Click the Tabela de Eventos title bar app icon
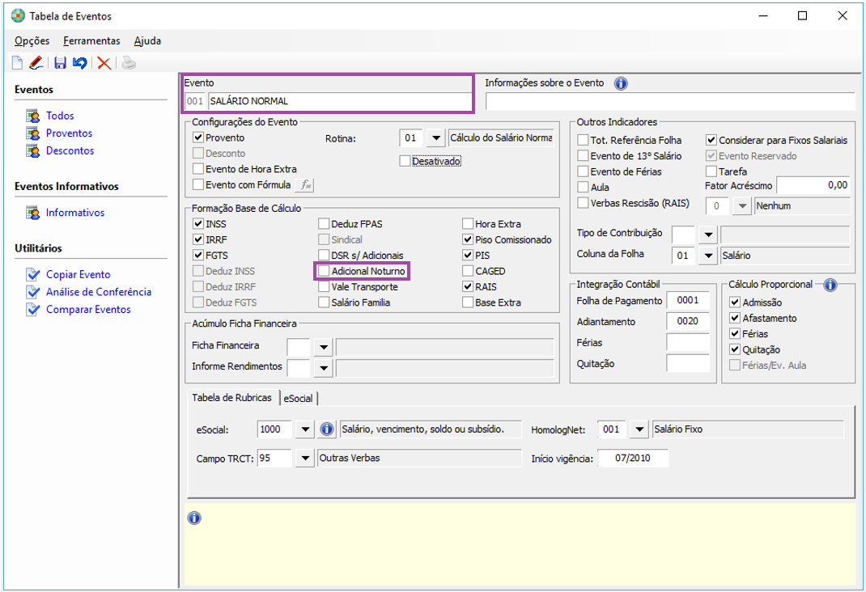Screen dimensions: 866x592 click(x=18, y=16)
